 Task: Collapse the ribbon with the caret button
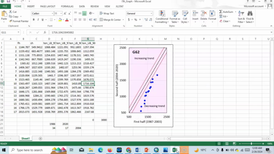(x=271, y=26)
